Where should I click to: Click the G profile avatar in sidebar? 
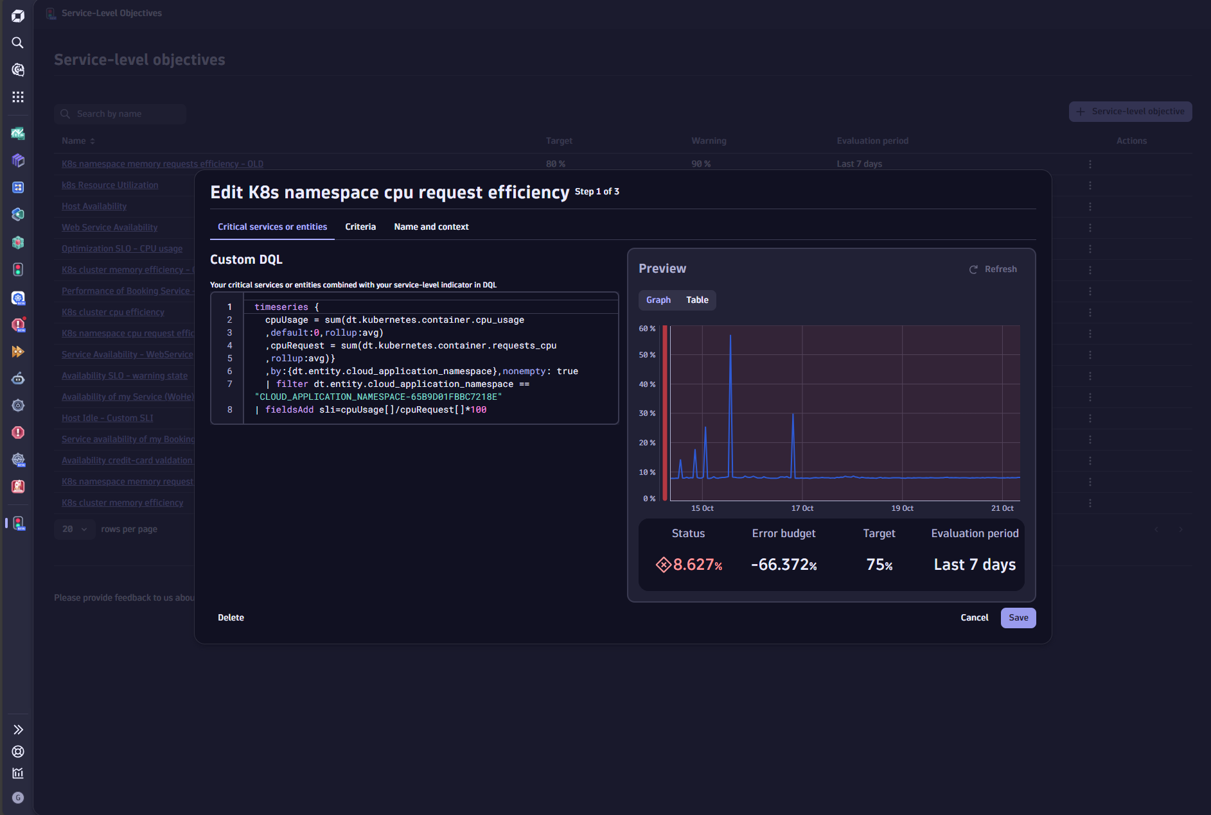click(x=18, y=798)
